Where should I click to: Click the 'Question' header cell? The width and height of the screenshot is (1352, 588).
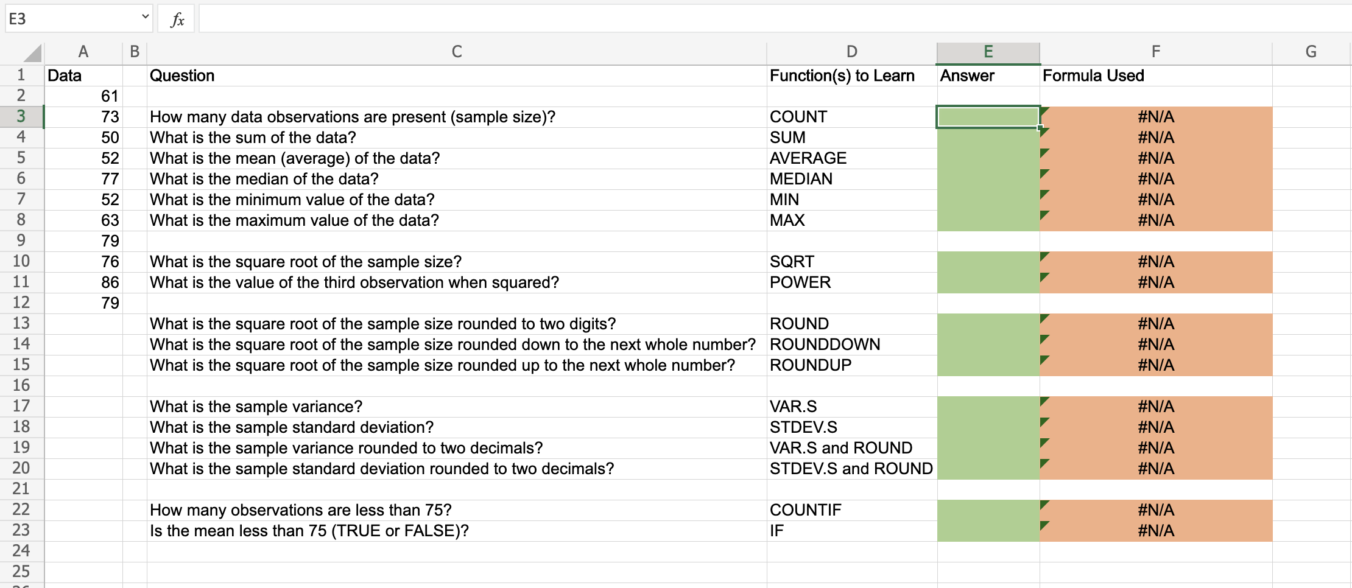point(457,75)
